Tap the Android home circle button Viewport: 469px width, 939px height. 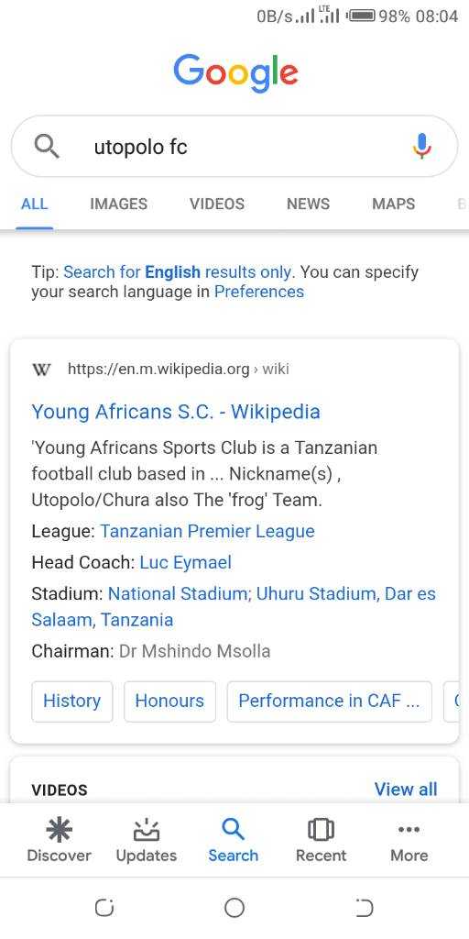click(234, 908)
